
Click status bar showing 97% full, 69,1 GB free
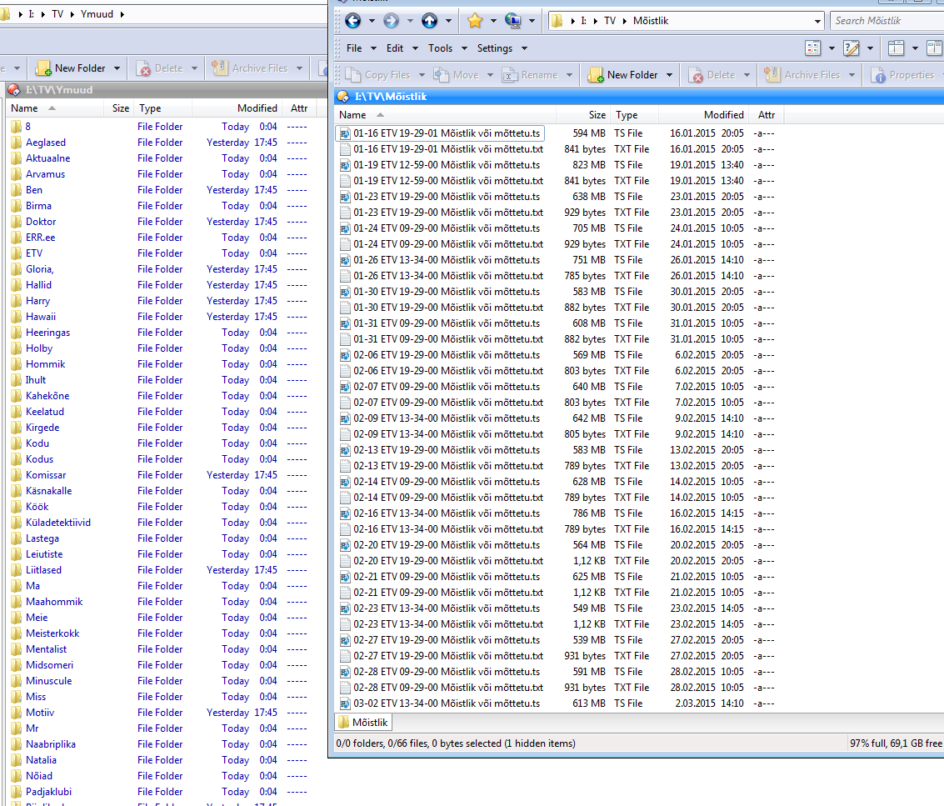click(895, 743)
